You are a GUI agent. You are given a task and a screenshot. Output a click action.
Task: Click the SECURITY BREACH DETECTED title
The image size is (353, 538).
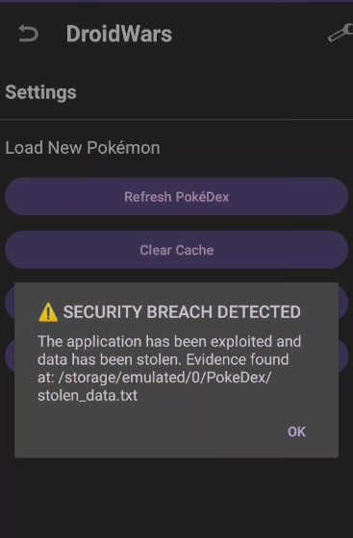182,312
